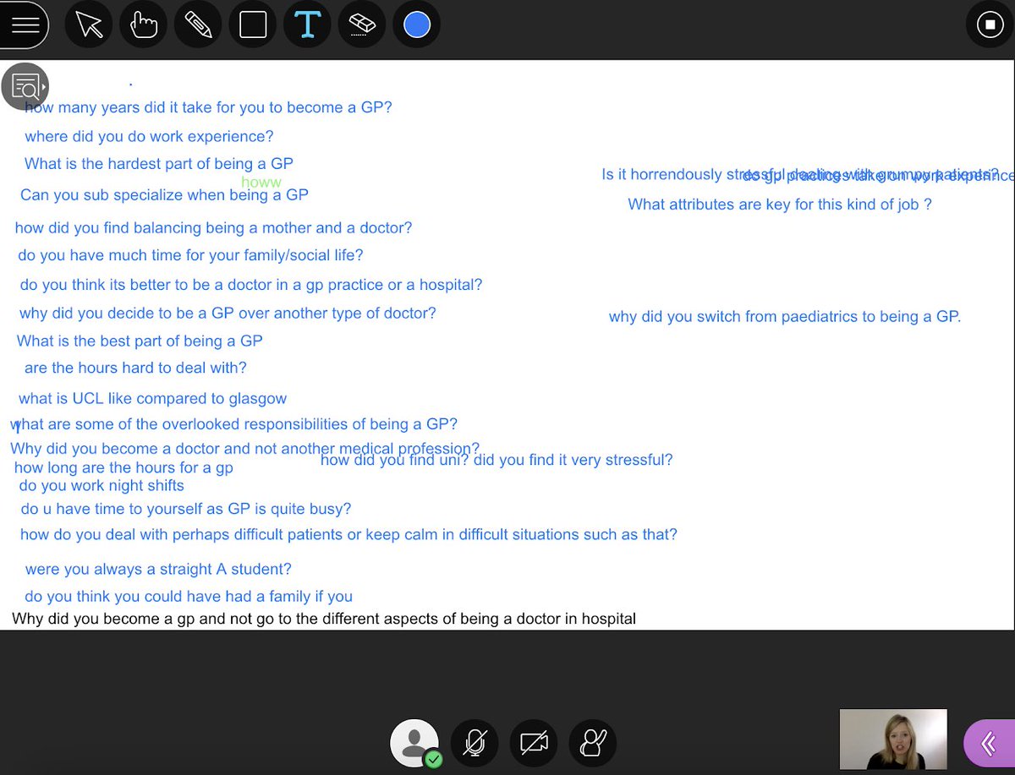
Task: Click "are the hours hard to deal with?"
Action: point(135,368)
